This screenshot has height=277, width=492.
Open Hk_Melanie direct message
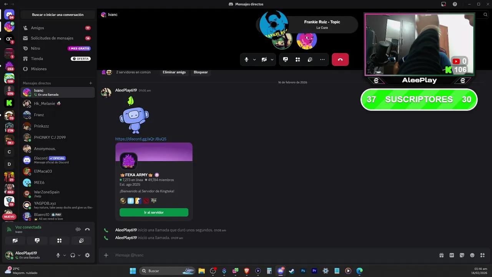pos(57,103)
